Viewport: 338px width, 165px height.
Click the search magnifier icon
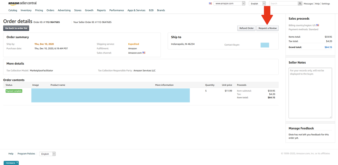300,3
